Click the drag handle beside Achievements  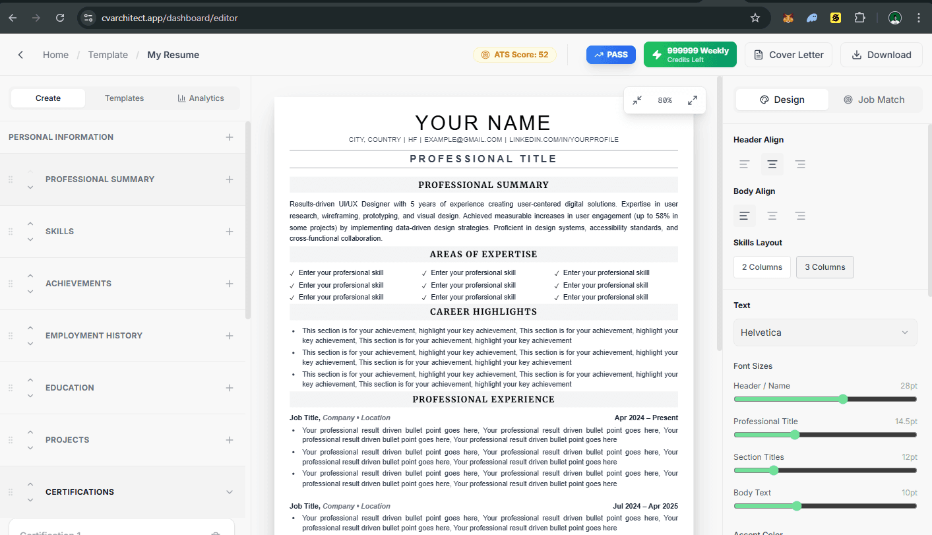point(10,283)
